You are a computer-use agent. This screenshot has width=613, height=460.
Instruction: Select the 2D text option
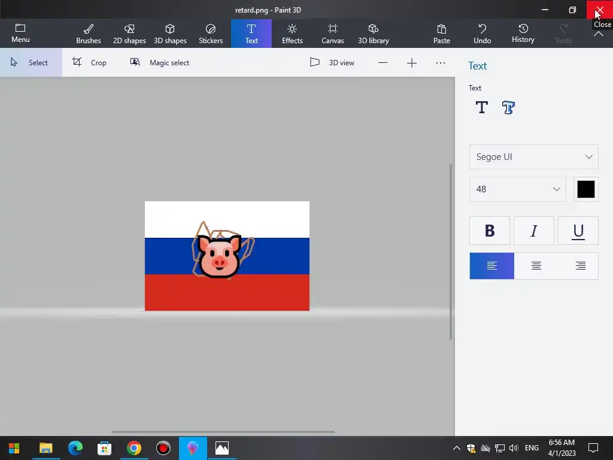482,107
